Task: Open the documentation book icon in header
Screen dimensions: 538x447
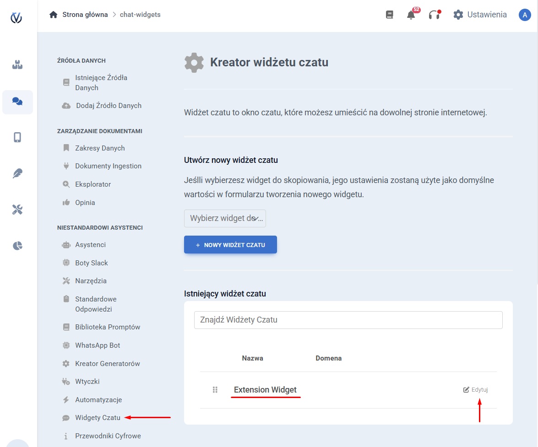Action: [x=390, y=15]
